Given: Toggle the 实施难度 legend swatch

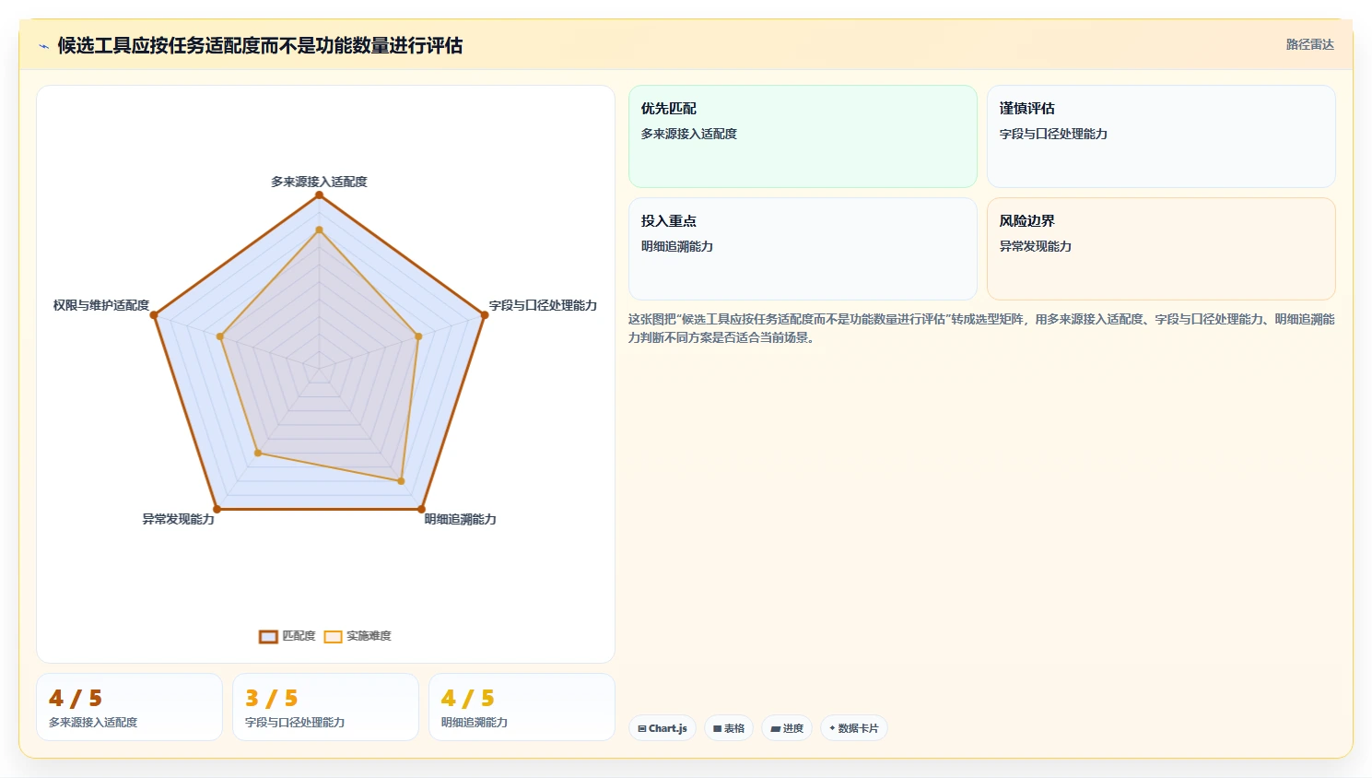Looking at the screenshot, I should 333,637.
